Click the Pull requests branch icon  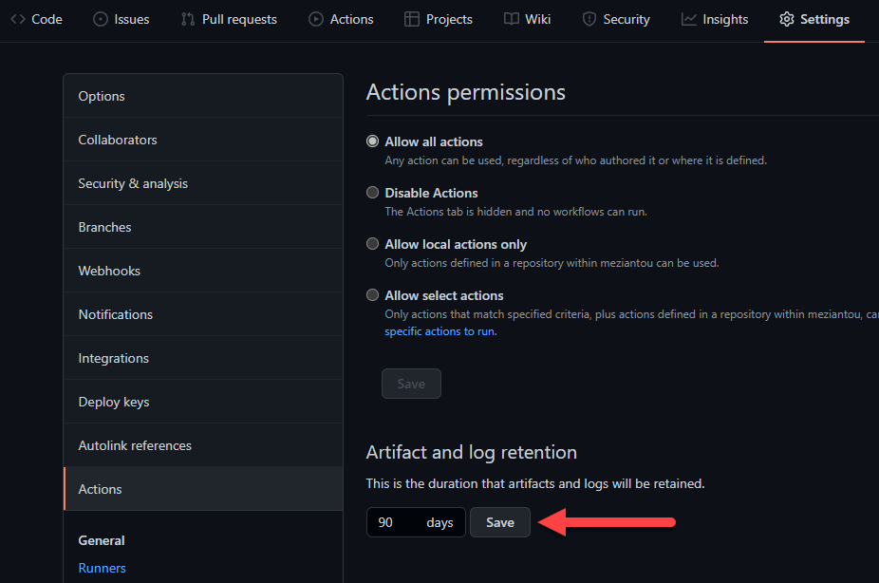click(188, 19)
